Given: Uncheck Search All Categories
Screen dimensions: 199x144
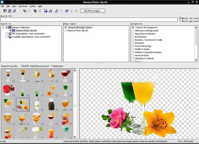Looking at the screenshot, I should click(133, 27).
